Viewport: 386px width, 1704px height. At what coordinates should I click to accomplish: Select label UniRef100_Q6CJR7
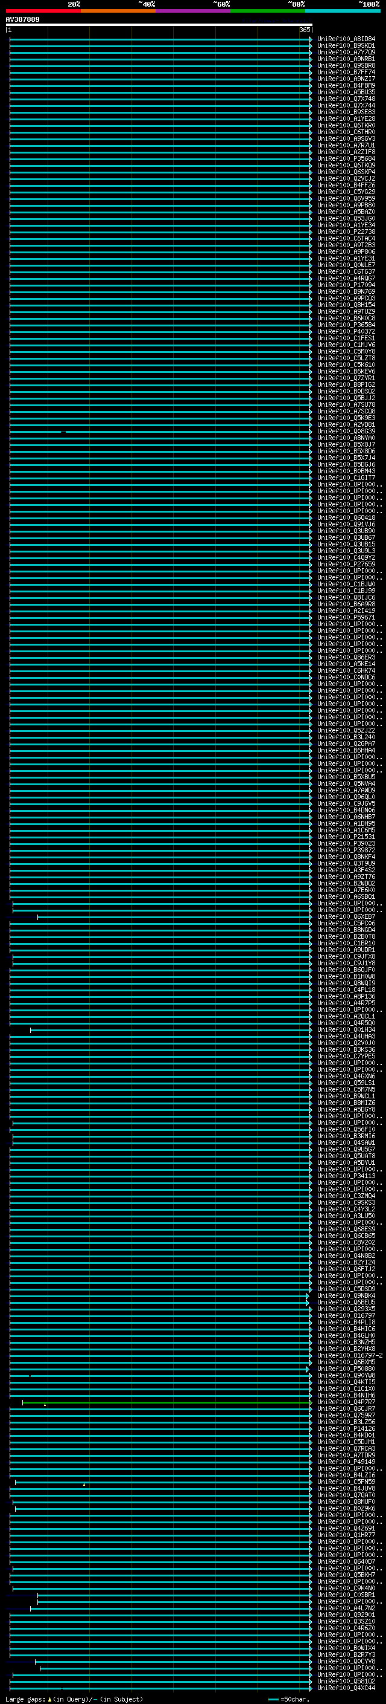pos(346,1409)
